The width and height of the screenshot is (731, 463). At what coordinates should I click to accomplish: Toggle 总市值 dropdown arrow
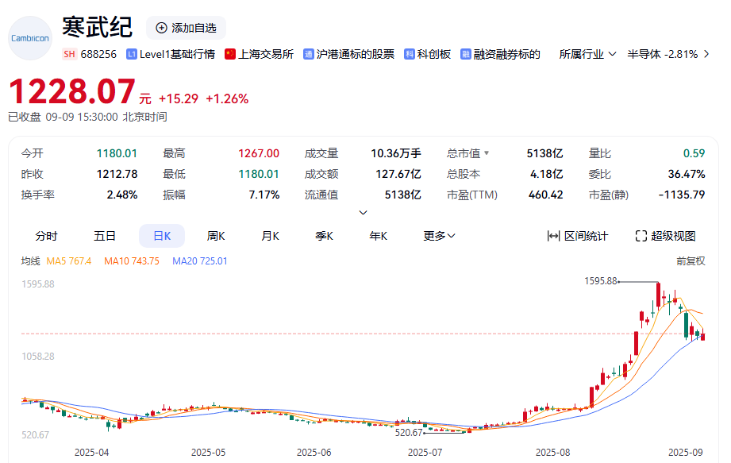pyautogui.click(x=487, y=153)
